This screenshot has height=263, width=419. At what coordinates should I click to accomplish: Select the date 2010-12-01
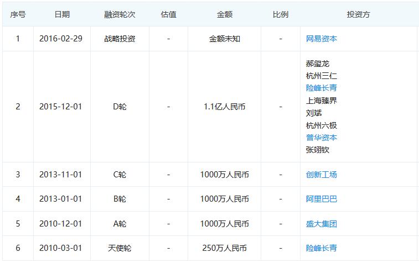click(x=61, y=224)
